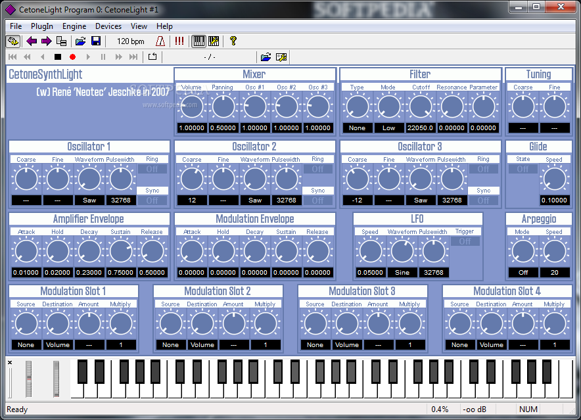Toggle the Glide State switch
This screenshot has height=420, width=581.
click(523, 169)
